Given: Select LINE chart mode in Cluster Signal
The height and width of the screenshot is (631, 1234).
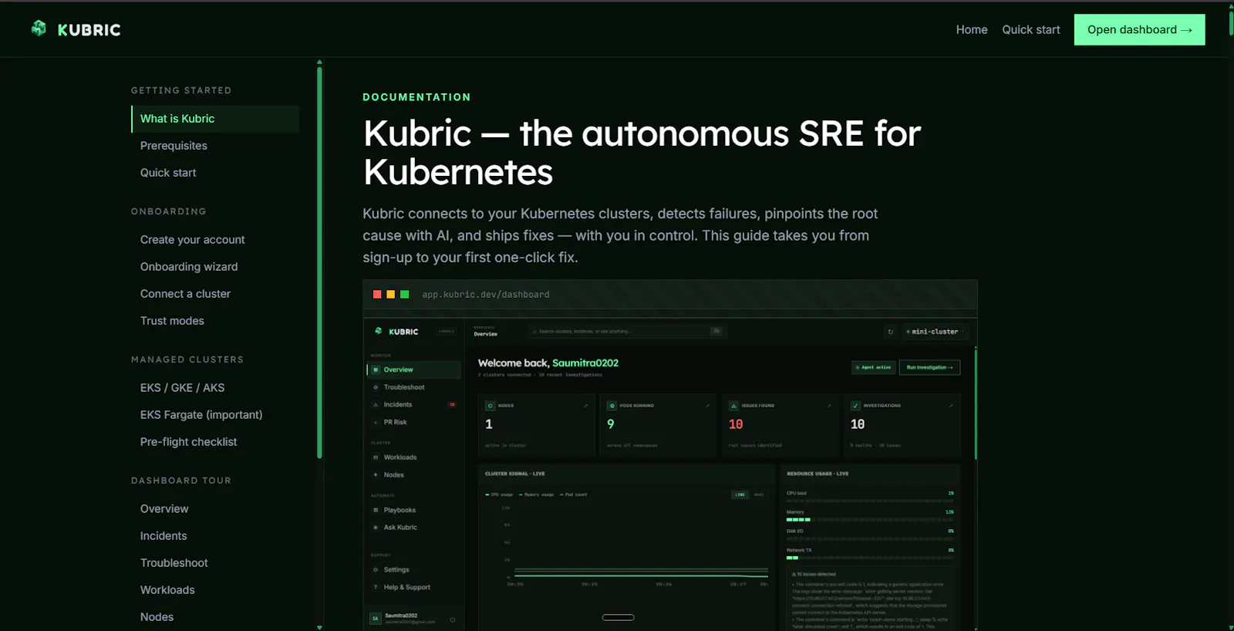Looking at the screenshot, I should [x=740, y=494].
